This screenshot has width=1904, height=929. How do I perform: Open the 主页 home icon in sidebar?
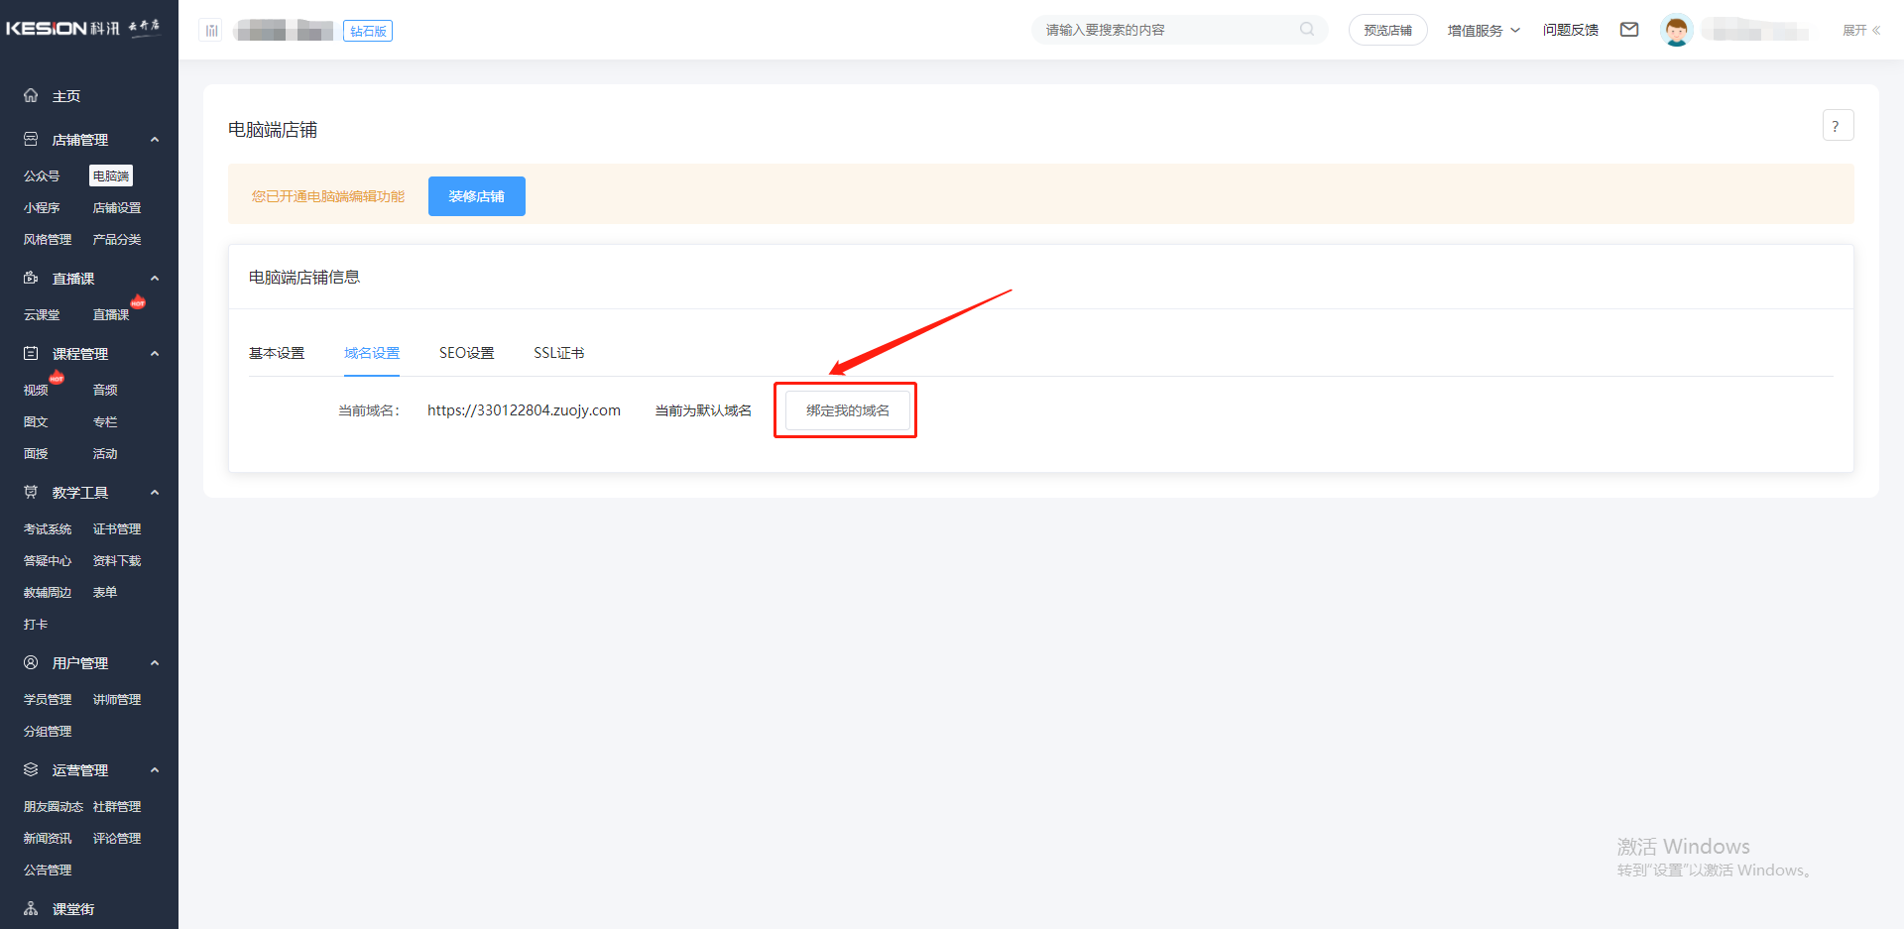(x=32, y=96)
